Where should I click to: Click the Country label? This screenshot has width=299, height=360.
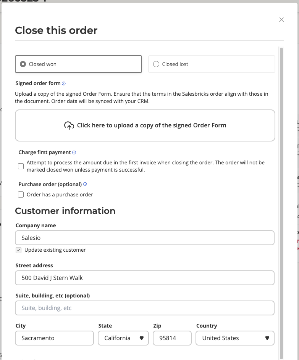coord(207,326)
